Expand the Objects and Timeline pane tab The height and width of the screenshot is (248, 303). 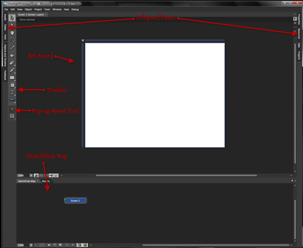pos(5,55)
